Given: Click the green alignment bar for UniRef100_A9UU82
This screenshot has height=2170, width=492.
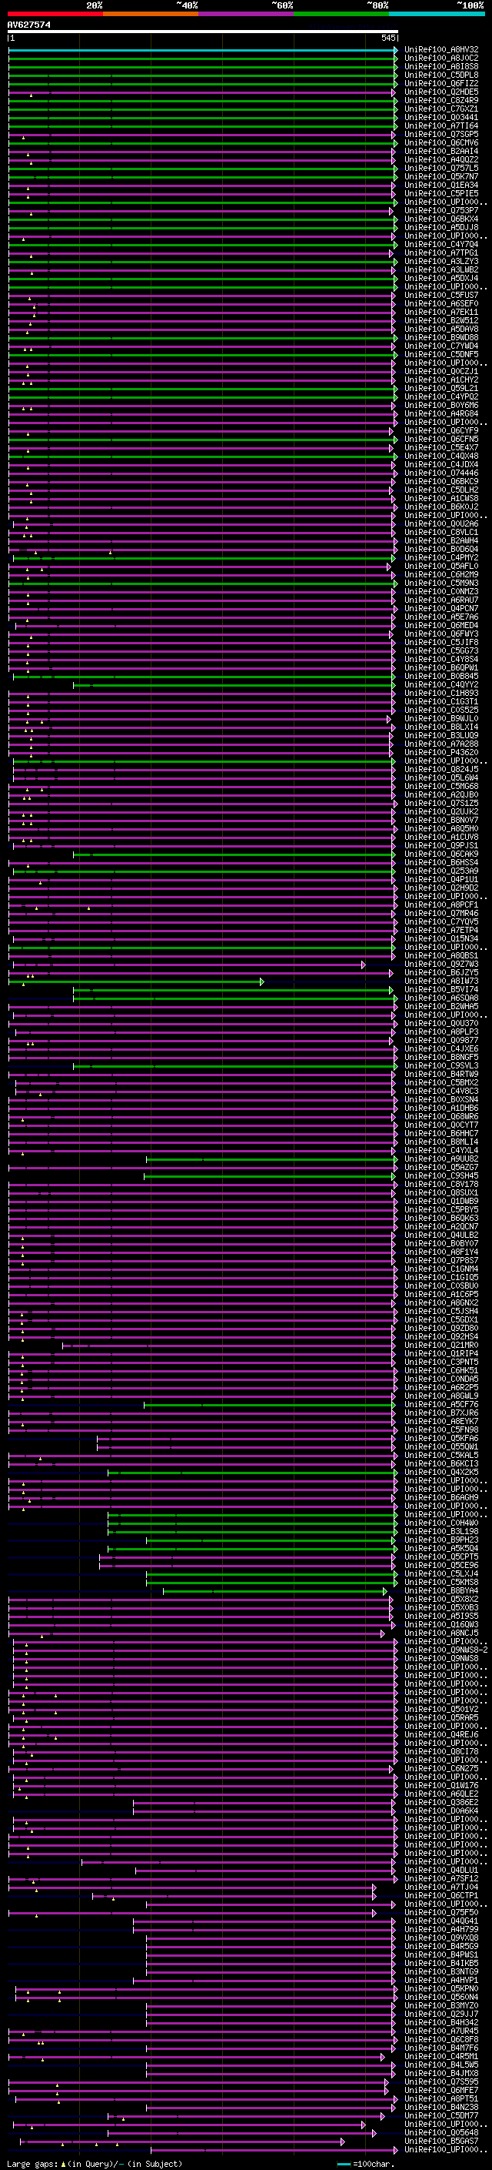Looking at the screenshot, I should tap(271, 1159).
